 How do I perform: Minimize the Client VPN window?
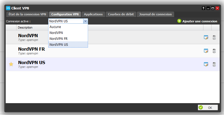coord(208,8)
